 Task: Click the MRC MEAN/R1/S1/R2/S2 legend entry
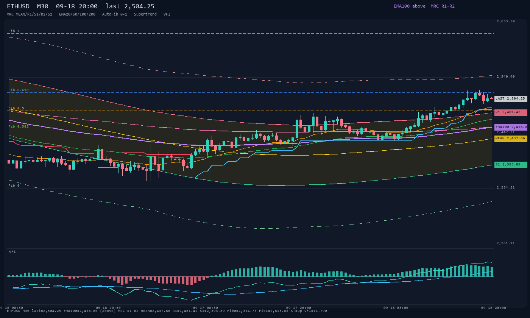[30, 14]
